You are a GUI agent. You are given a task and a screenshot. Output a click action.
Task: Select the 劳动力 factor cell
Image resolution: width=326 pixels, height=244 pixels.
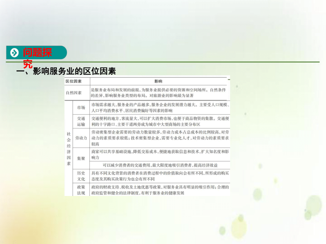[81, 138]
